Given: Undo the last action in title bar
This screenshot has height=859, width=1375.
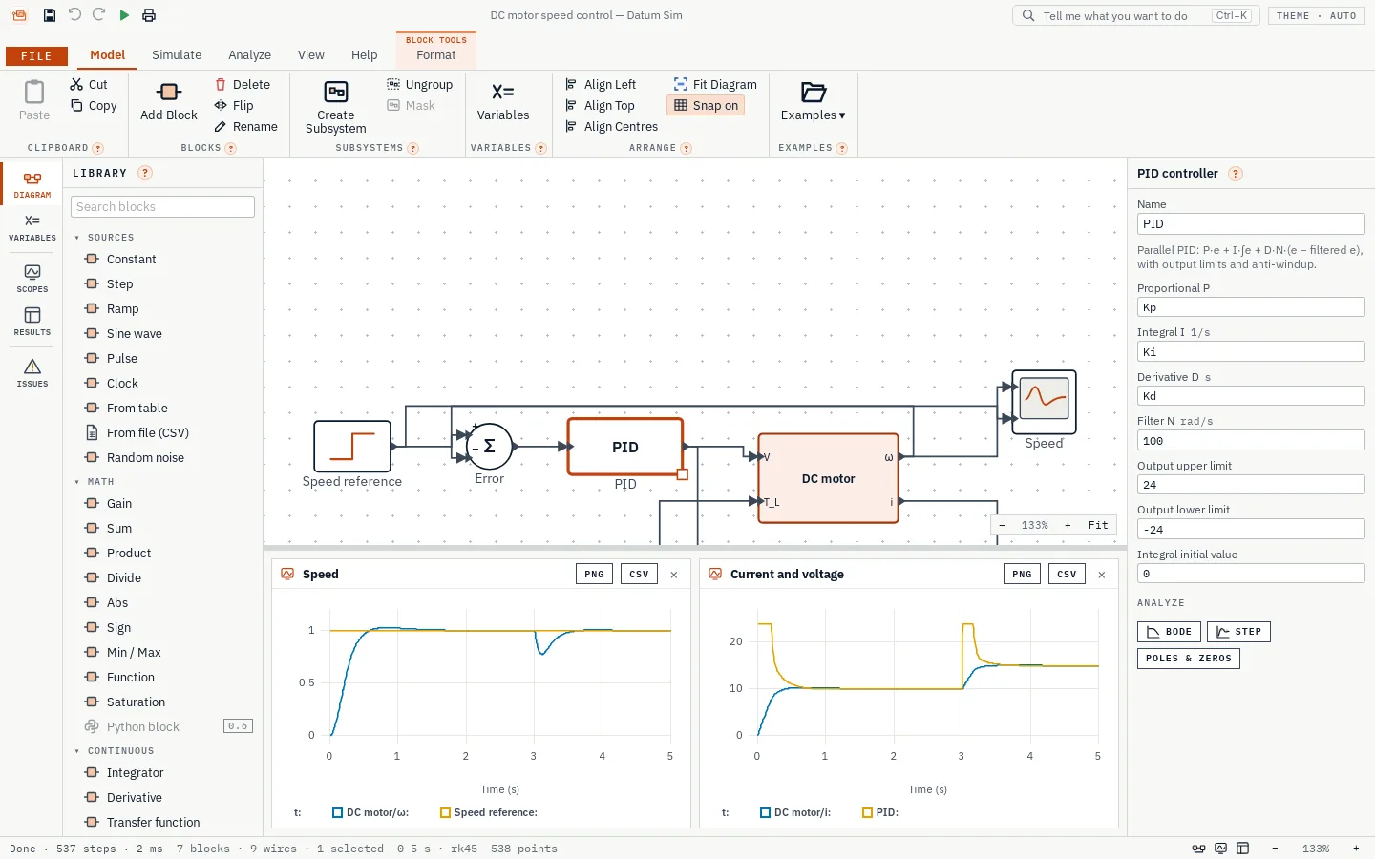Looking at the screenshot, I should coord(74,15).
